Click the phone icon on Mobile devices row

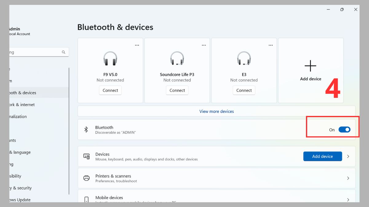[86, 199]
